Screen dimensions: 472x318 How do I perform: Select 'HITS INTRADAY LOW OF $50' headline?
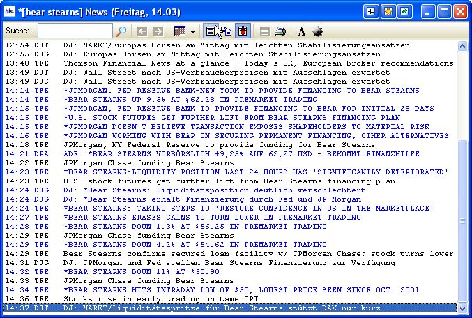point(230,289)
